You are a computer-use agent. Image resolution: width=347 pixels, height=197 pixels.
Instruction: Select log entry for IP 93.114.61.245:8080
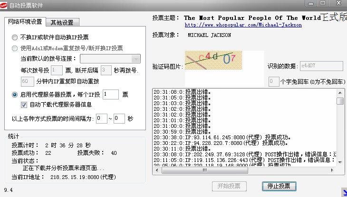tap(222, 137)
